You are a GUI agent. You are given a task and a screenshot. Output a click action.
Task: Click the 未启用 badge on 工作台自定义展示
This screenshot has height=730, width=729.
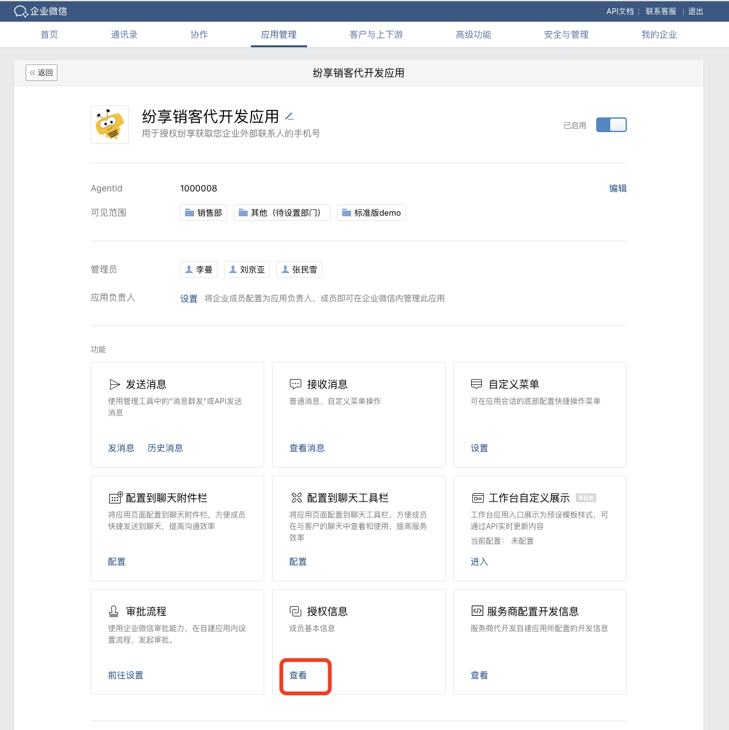coord(585,498)
